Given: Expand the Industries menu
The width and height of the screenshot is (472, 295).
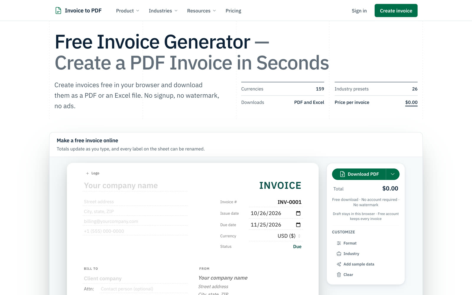Looking at the screenshot, I should [x=163, y=11].
